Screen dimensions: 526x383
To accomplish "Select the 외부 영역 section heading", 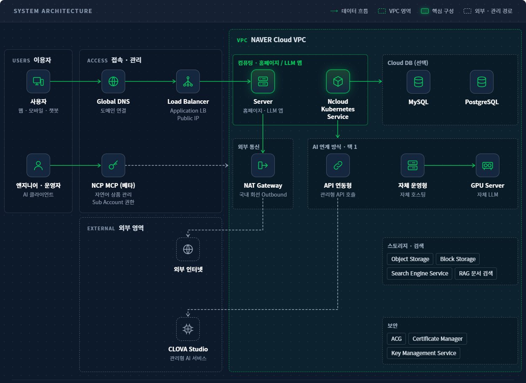I will coord(131,228).
